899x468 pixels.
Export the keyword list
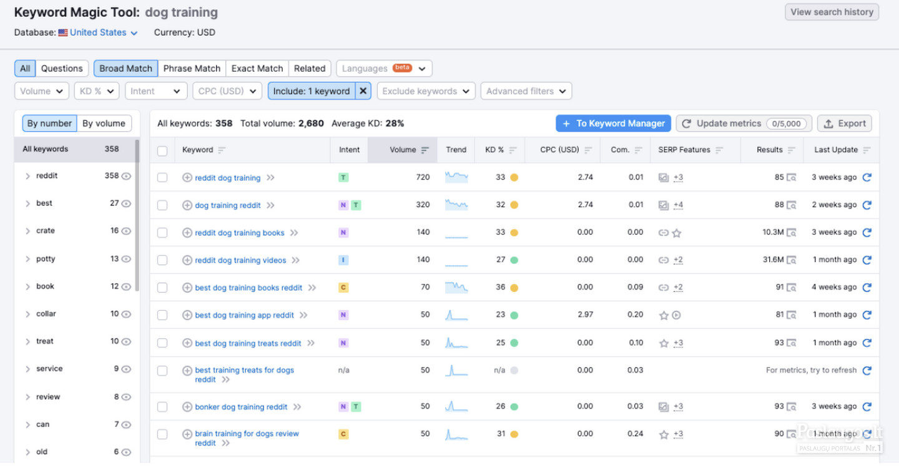(x=845, y=124)
